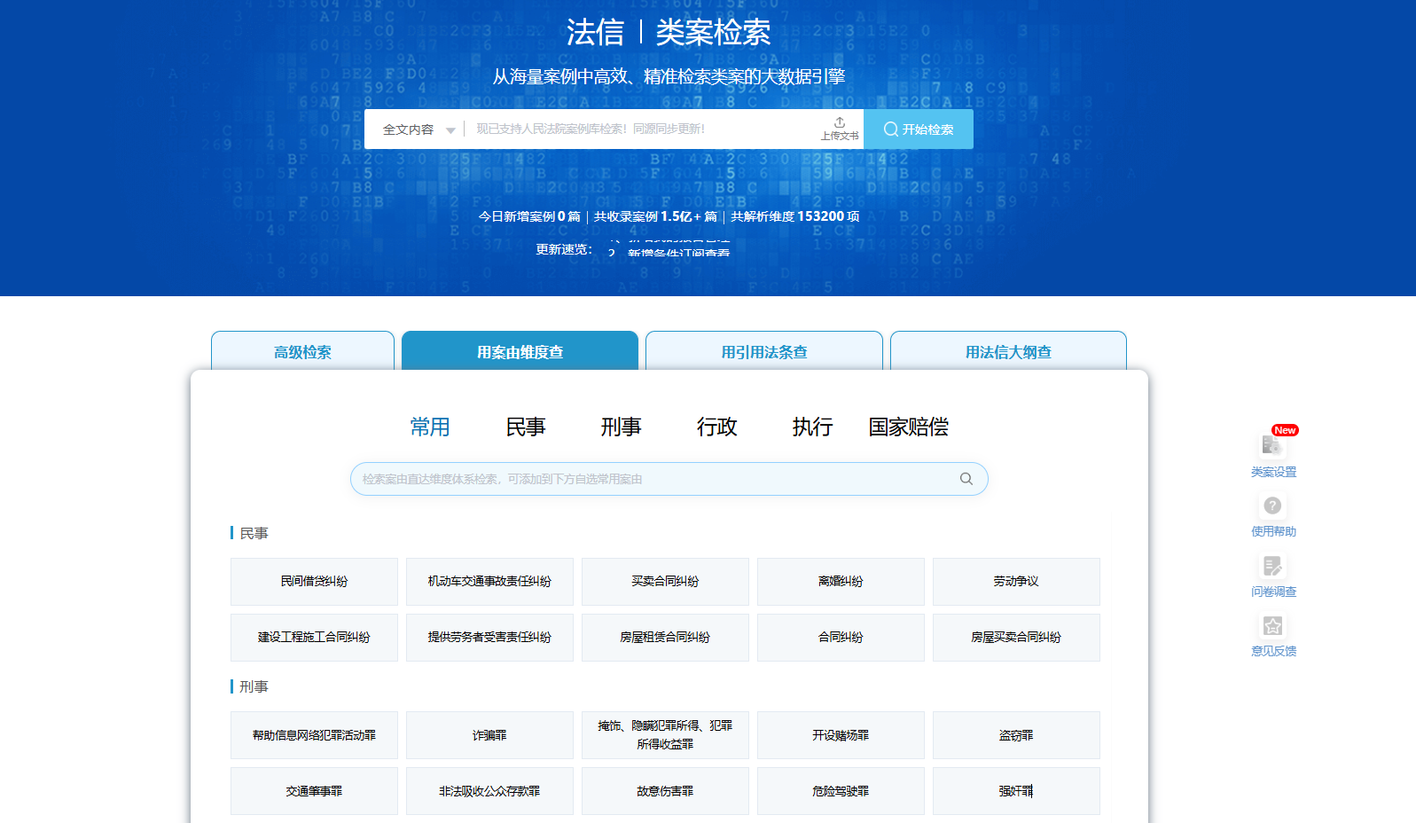This screenshot has width=1416, height=823.
Task: Choose 盗窃罪 crime
Action: pos(1016,735)
